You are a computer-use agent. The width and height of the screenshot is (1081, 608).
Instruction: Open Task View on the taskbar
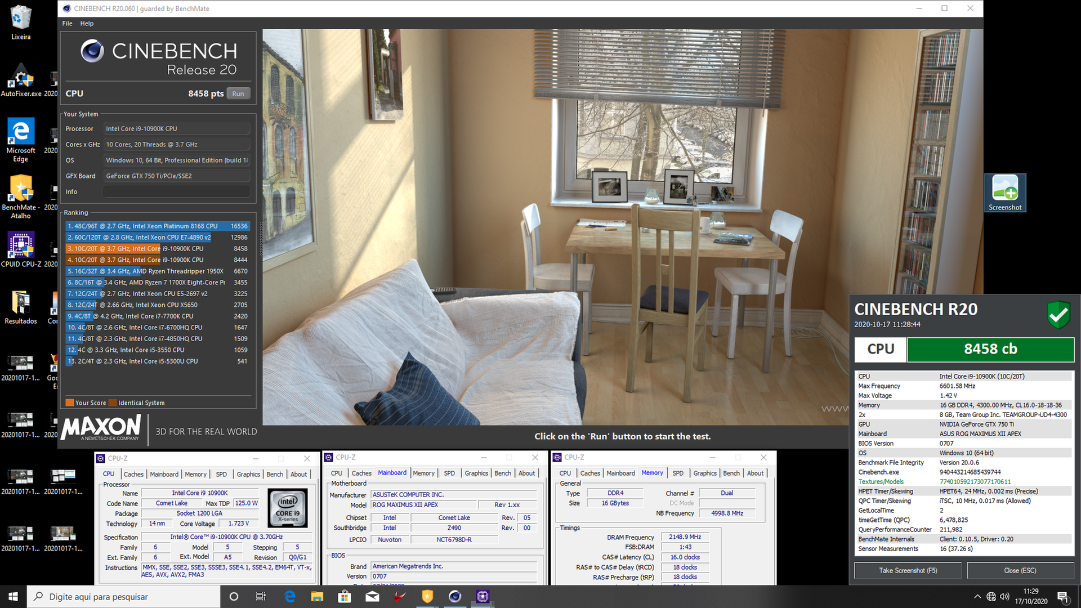[x=261, y=596]
